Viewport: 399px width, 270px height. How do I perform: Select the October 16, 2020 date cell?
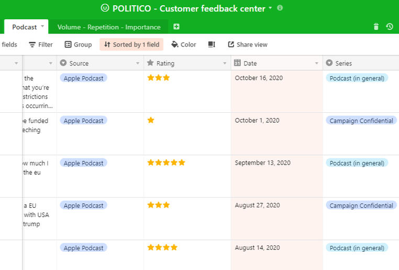pos(277,91)
